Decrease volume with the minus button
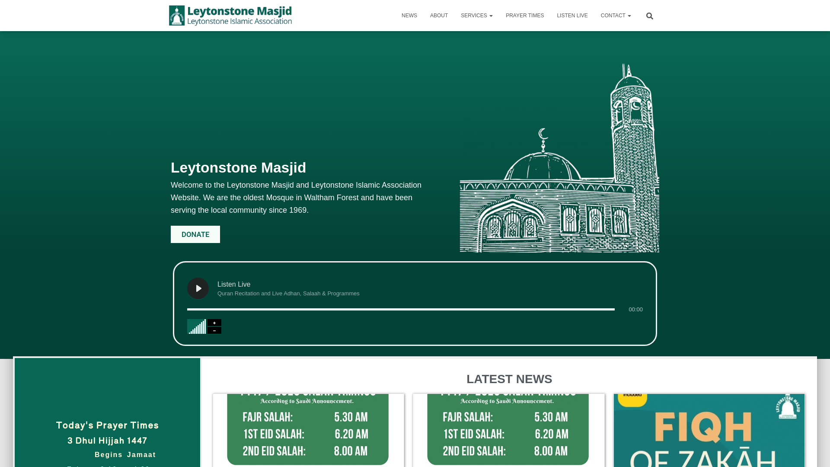The image size is (830, 467). coord(214,330)
